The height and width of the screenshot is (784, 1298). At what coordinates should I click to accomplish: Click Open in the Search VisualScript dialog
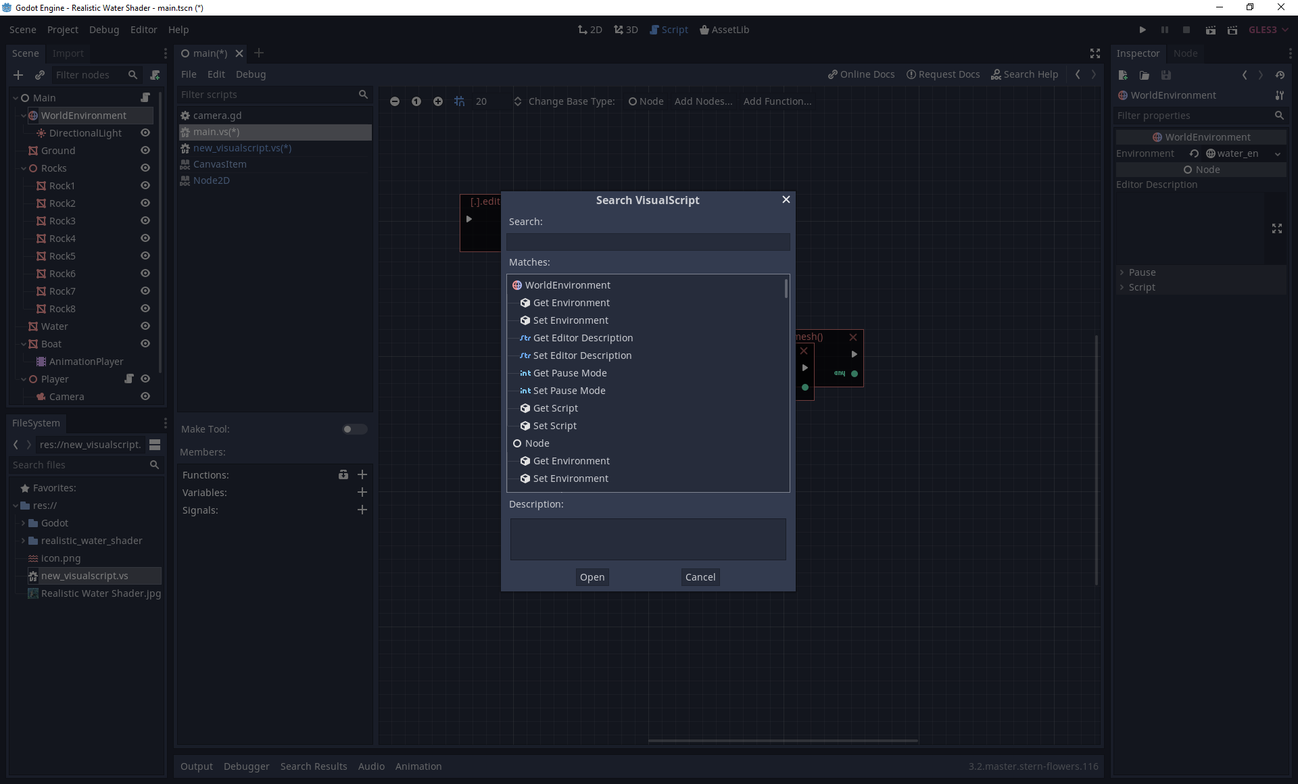[x=592, y=577]
